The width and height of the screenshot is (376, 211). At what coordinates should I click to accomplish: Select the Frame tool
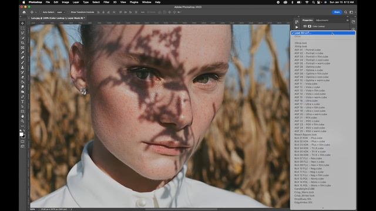22,47
